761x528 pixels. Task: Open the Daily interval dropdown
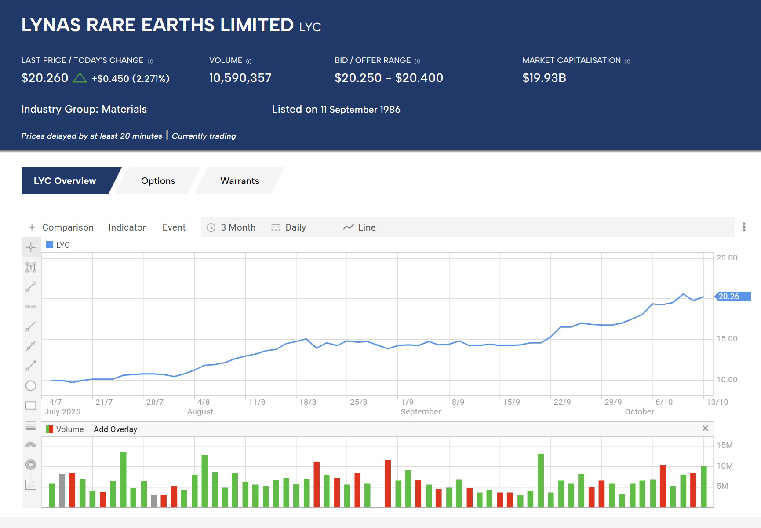coord(288,227)
